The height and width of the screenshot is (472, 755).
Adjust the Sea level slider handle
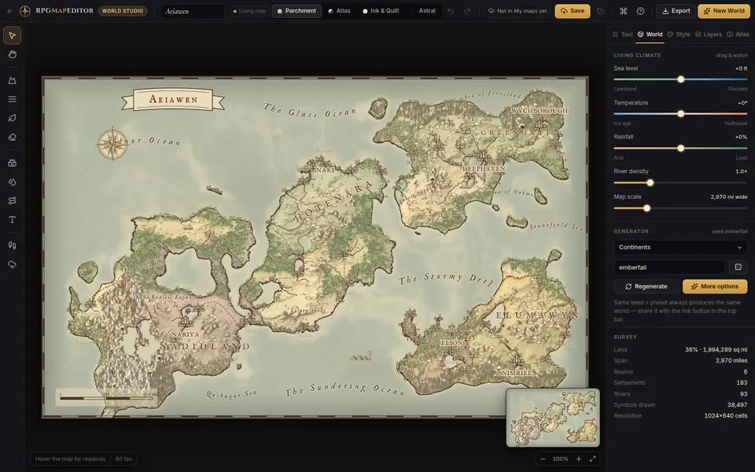681,79
